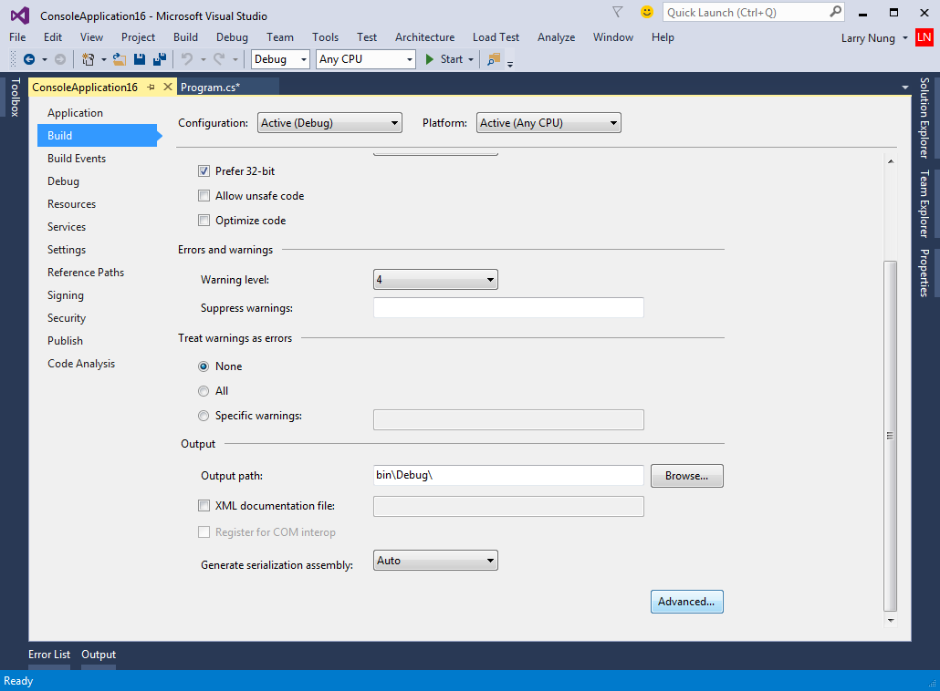Screen dimensions: 940x691
Task: Open the Any CPU solution platform dropdown
Action: coord(366,59)
